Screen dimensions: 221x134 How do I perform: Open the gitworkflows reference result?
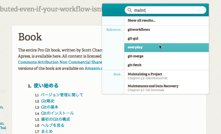[x=139, y=30]
